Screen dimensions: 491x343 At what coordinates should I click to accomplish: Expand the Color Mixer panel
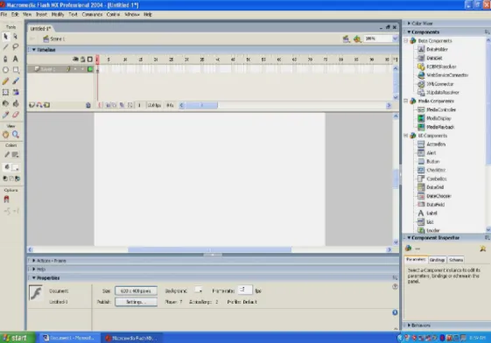tap(409, 24)
